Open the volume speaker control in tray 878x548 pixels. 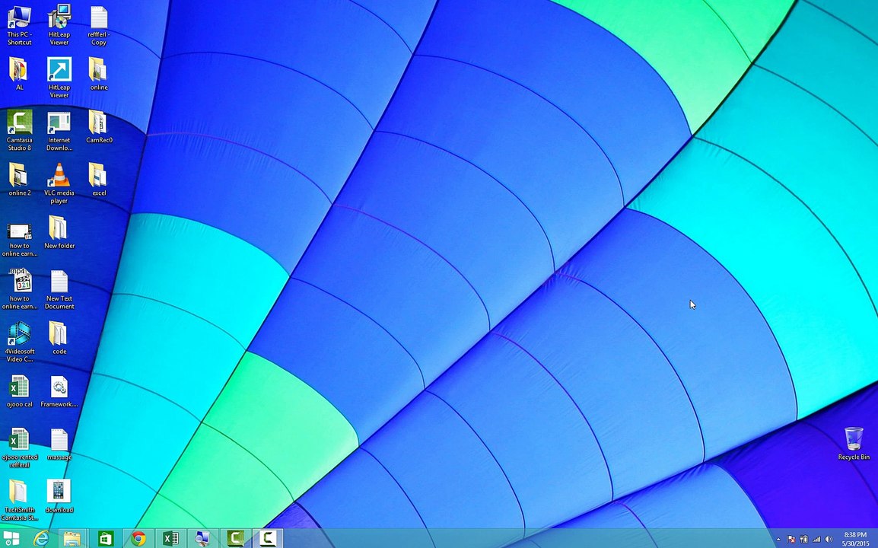point(829,540)
